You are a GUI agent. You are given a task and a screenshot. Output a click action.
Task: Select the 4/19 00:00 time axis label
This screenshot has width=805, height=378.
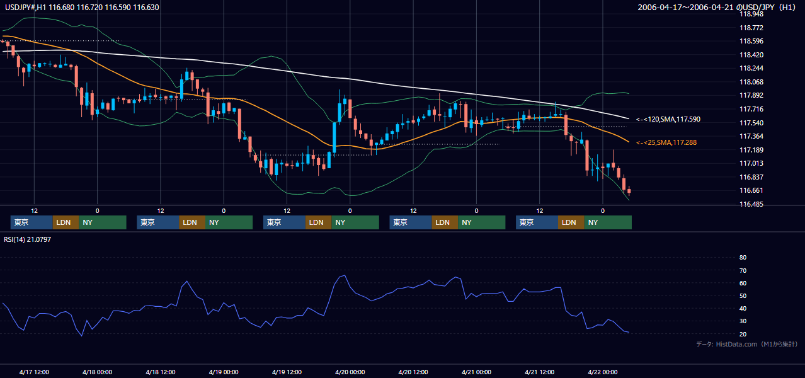coord(224,372)
